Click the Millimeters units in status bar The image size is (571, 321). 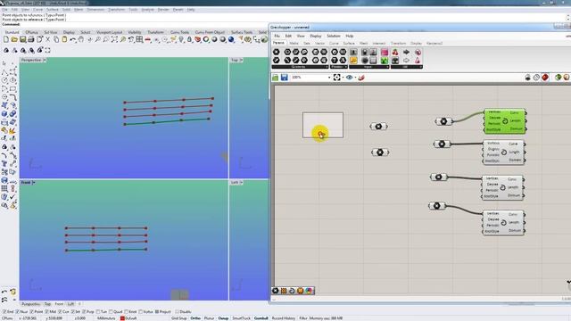pyautogui.click(x=106, y=318)
